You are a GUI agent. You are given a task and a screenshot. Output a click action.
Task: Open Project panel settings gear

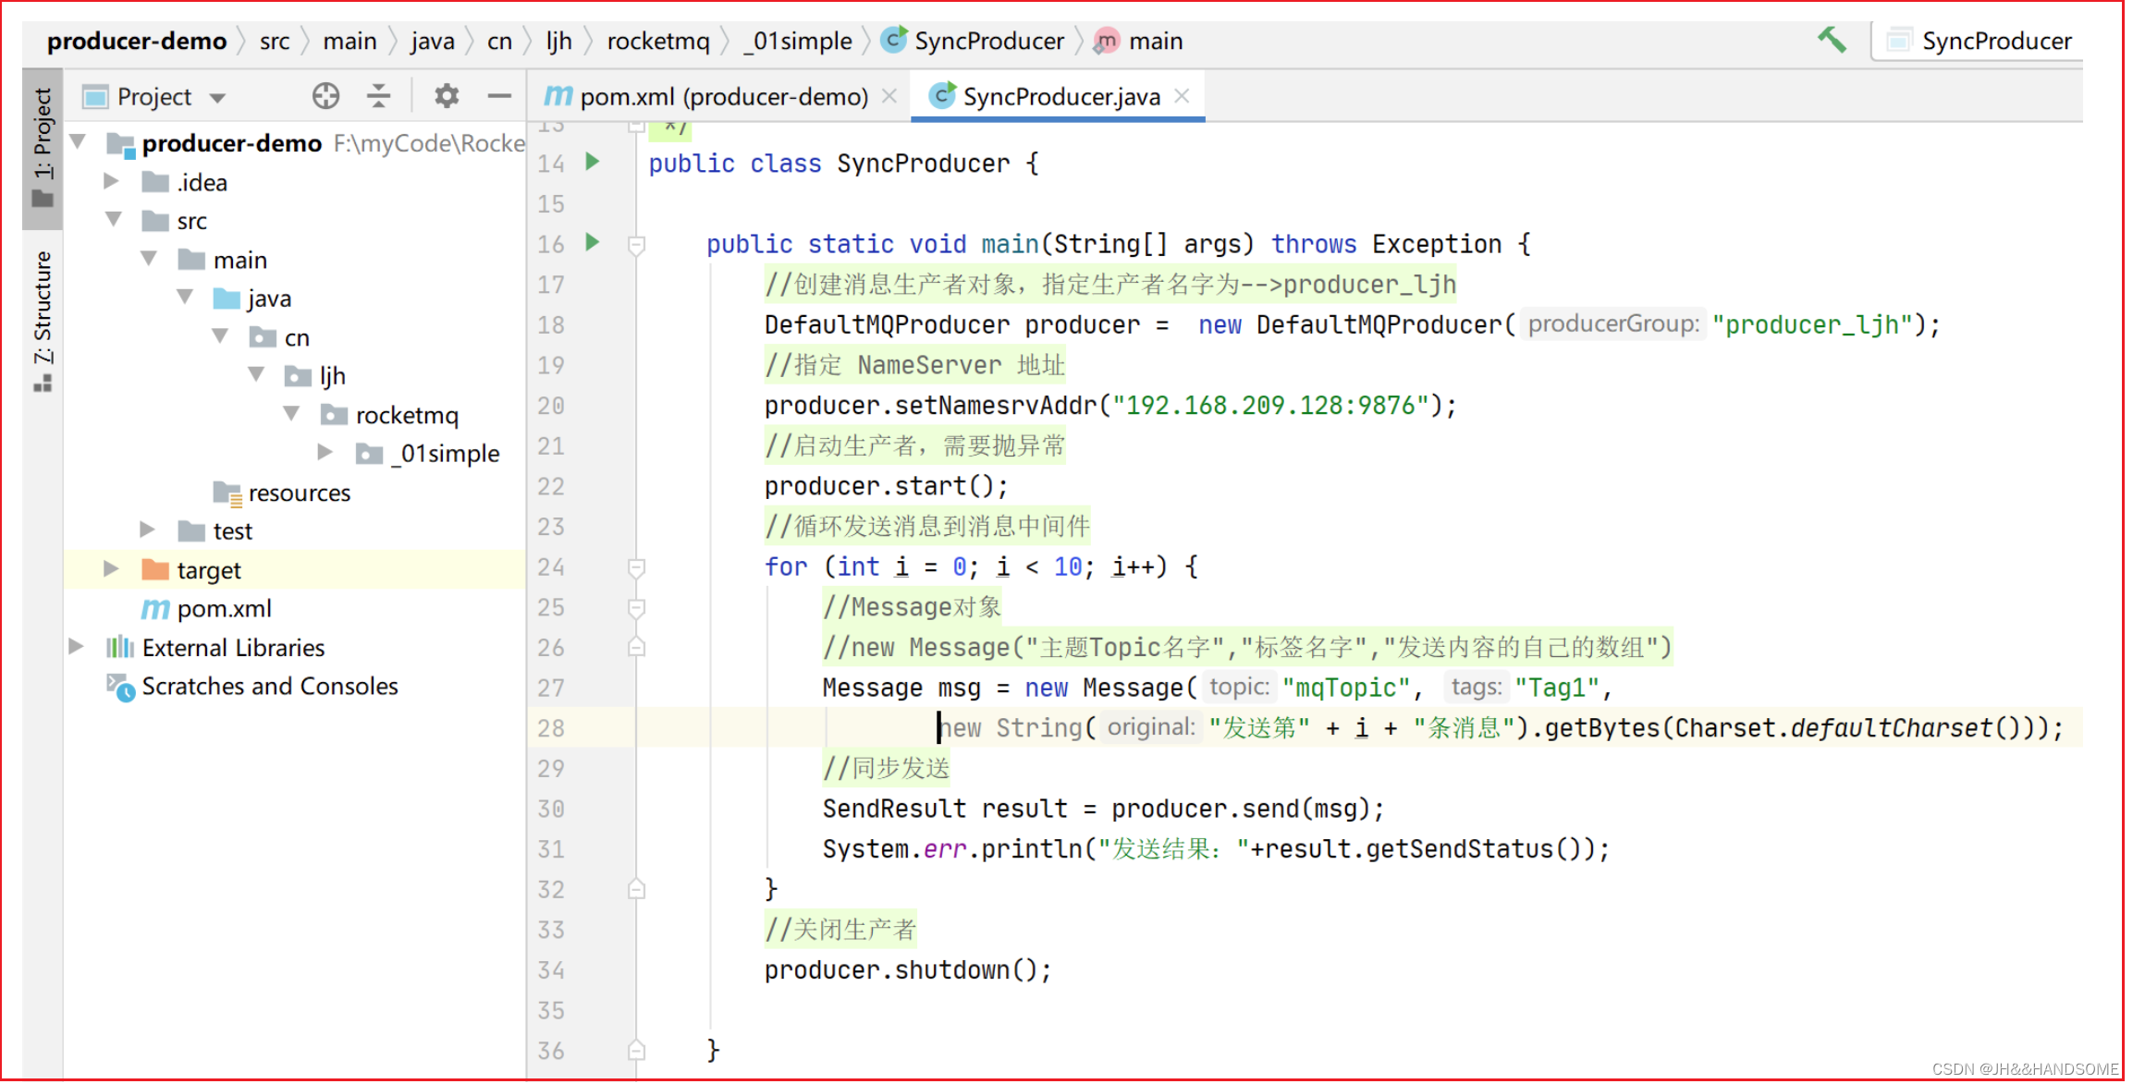point(447,96)
